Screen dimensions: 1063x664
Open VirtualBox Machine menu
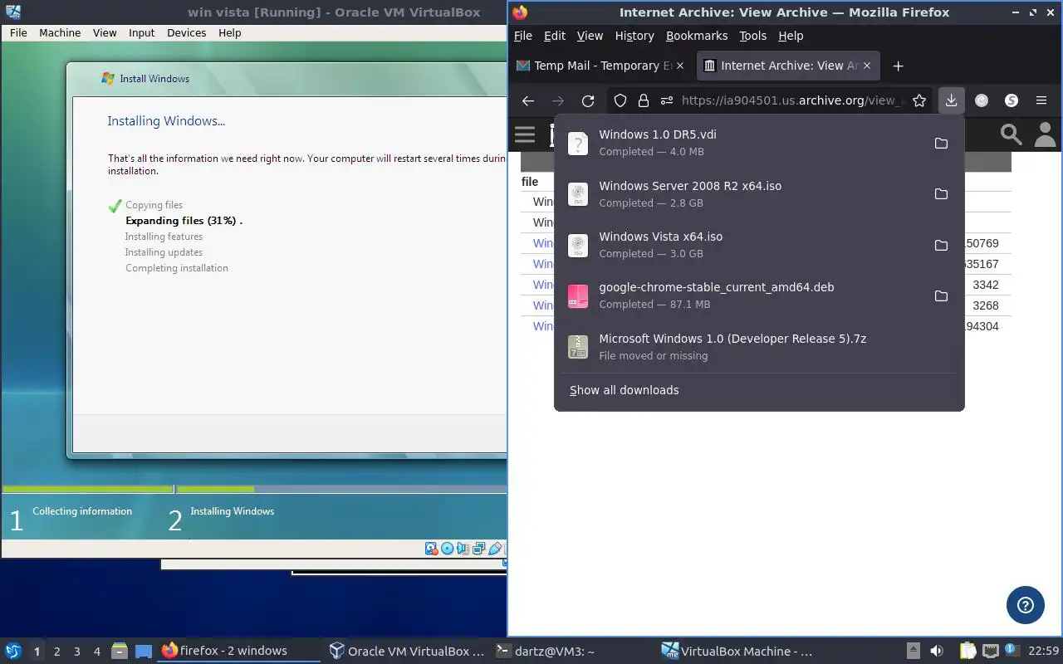[x=60, y=32]
